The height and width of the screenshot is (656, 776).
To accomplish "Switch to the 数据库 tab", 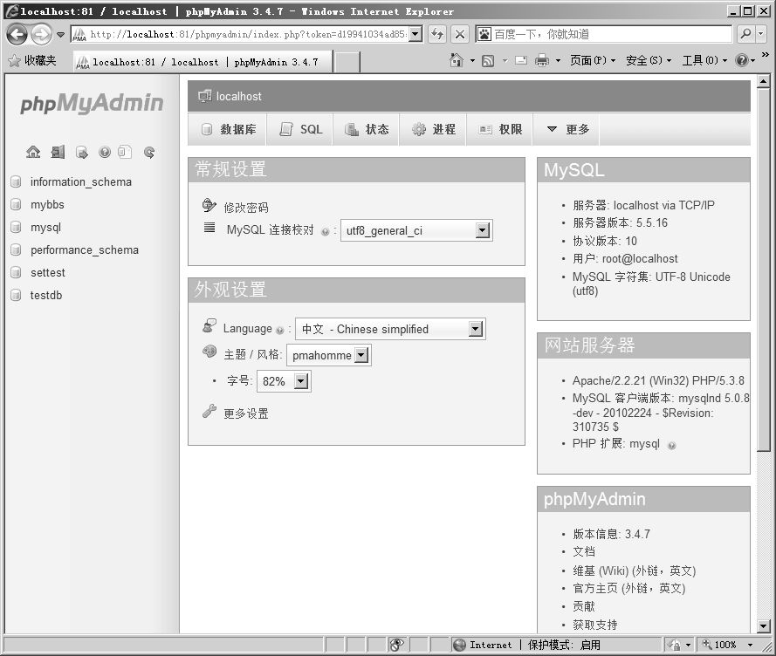I will point(227,129).
